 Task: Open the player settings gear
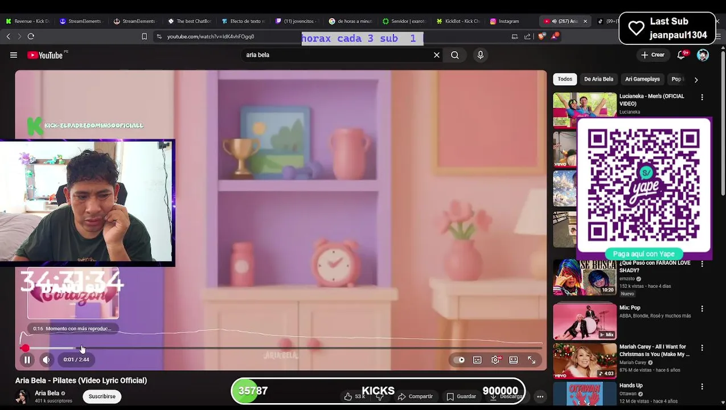(495, 360)
